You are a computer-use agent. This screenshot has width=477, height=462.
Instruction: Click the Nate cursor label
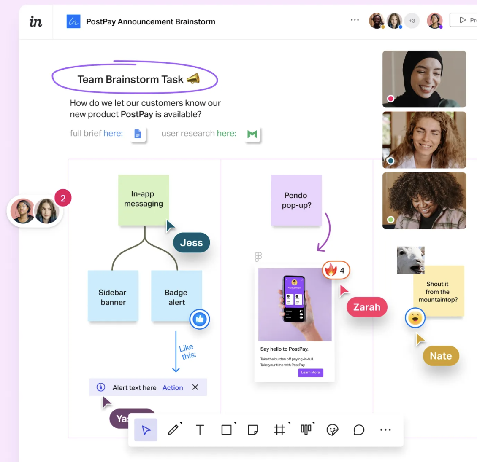441,356
